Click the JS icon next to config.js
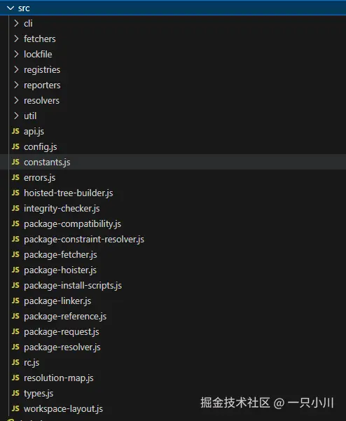This screenshot has height=421, width=346. tap(15, 146)
